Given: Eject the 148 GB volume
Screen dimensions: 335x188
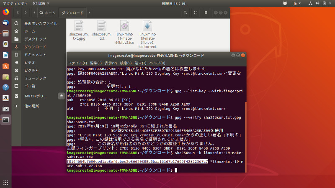Looking at the screenshot, I should (x=61, y=96).
